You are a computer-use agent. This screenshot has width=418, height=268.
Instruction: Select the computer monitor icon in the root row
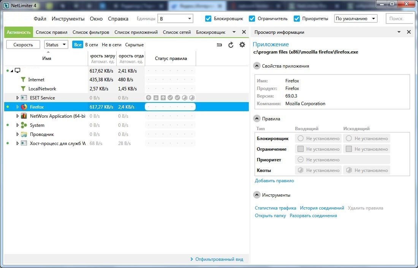point(17,71)
